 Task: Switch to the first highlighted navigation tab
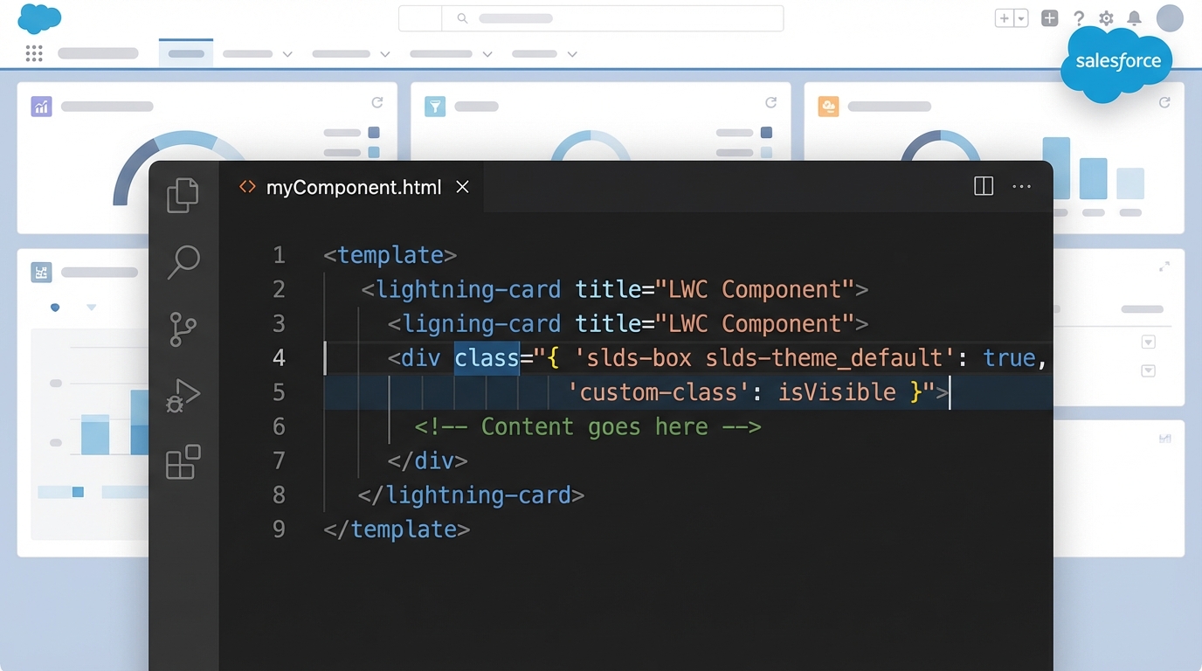tap(185, 53)
